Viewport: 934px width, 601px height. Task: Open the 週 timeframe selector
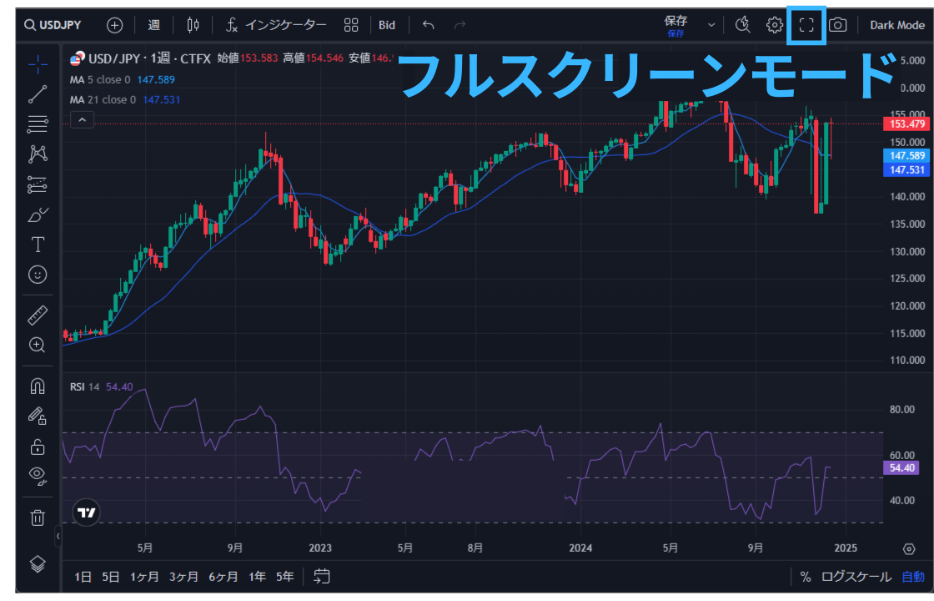153,25
